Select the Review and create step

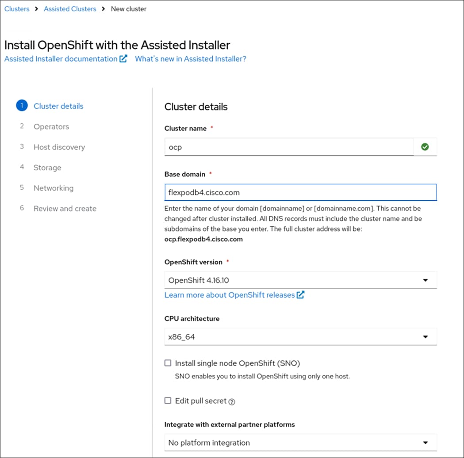coord(65,209)
